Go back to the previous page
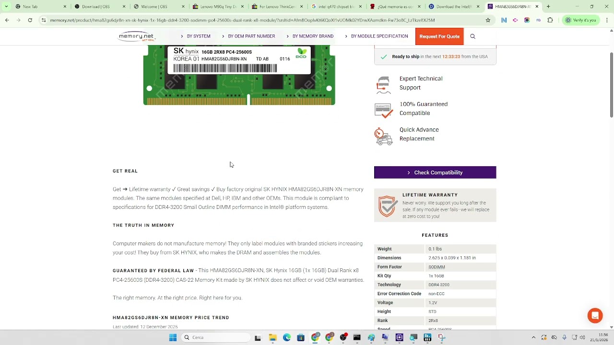Image resolution: width=614 pixels, height=345 pixels. pos(7,20)
